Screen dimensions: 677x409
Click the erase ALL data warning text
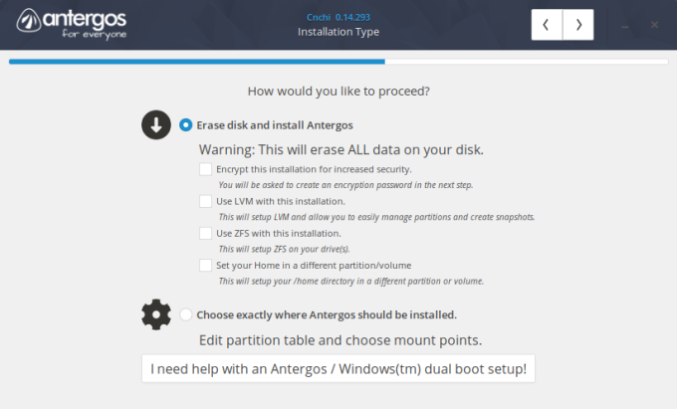(x=341, y=149)
